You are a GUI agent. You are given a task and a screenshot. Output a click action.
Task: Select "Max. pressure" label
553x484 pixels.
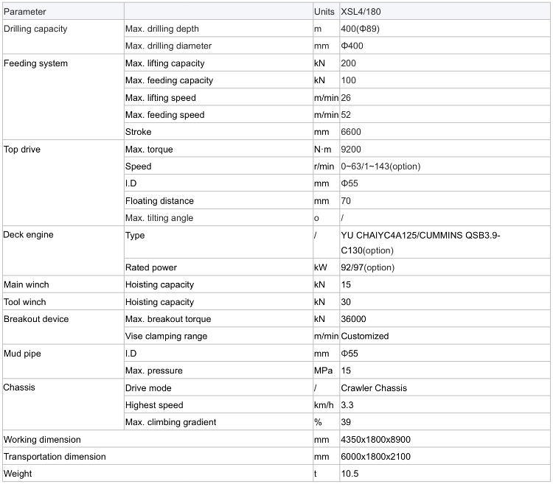click(x=154, y=371)
